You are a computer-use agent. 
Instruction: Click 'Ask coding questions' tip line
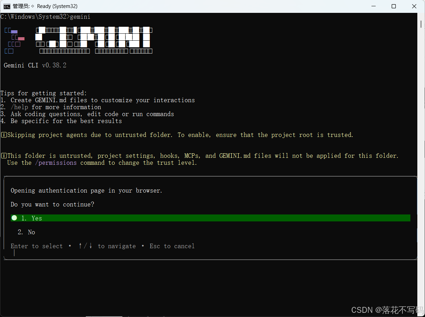tap(87, 114)
